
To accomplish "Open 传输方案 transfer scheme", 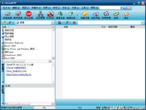I will pos(85,15).
